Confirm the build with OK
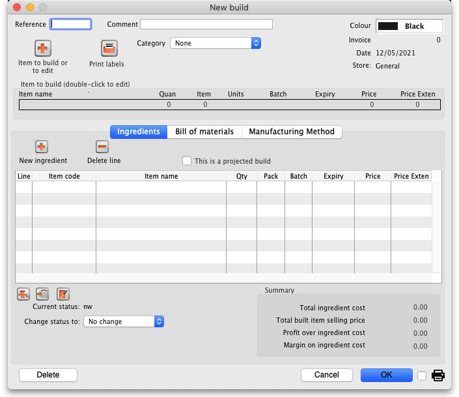Image resolution: width=459 pixels, height=397 pixels. click(387, 375)
